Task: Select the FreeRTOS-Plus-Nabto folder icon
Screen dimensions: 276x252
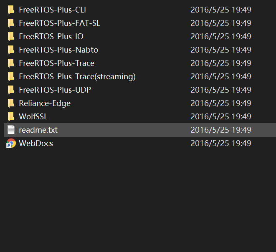Action: tap(11, 50)
